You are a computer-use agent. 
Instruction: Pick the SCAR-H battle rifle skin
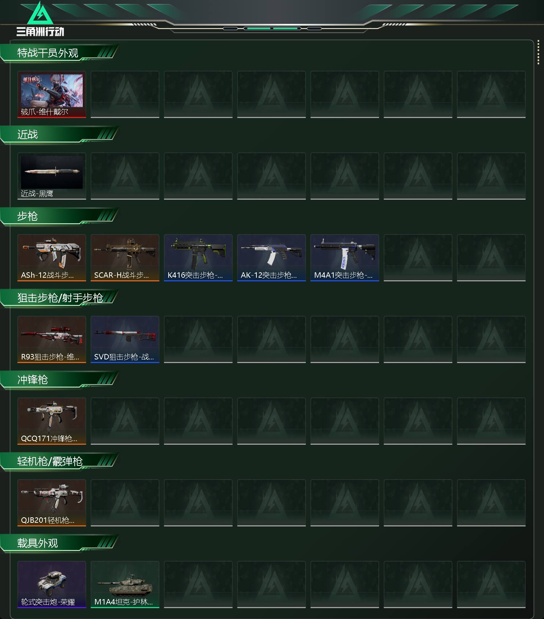point(125,258)
